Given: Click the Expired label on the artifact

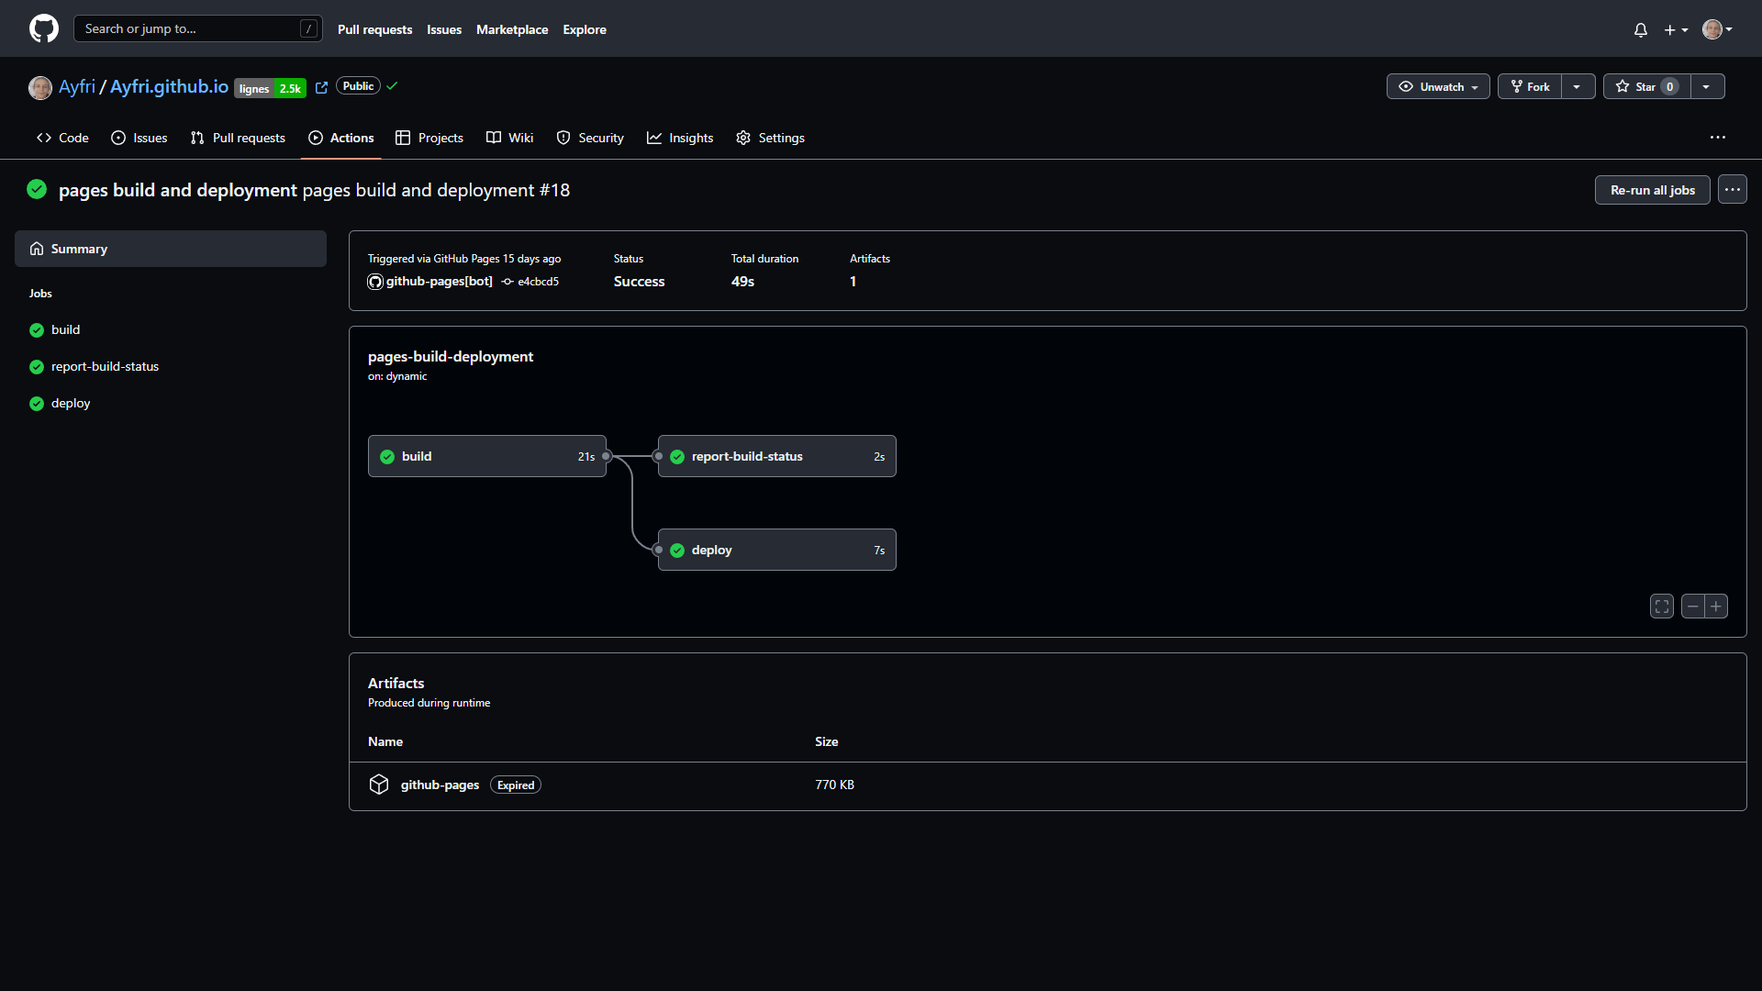Looking at the screenshot, I should (516, 785).
